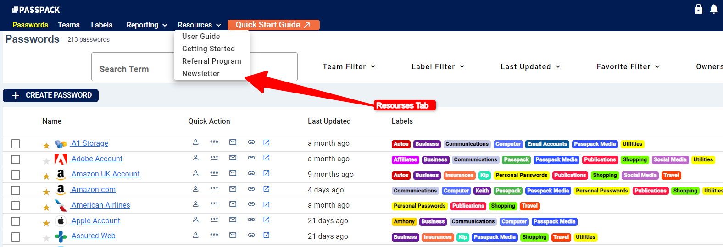
Task: Open the Assured Web link
Action: pyautogui.click(x=93, y=236)
